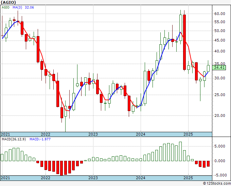Image resolution: width=231 pixels, height=186 pixels.
Task: Click the 2022 label on MACD timeline
Action: [x=46, y=178]
